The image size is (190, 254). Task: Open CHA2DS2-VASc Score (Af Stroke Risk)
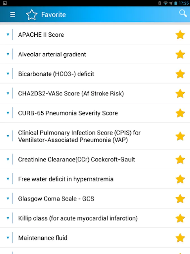coord(71,93)
